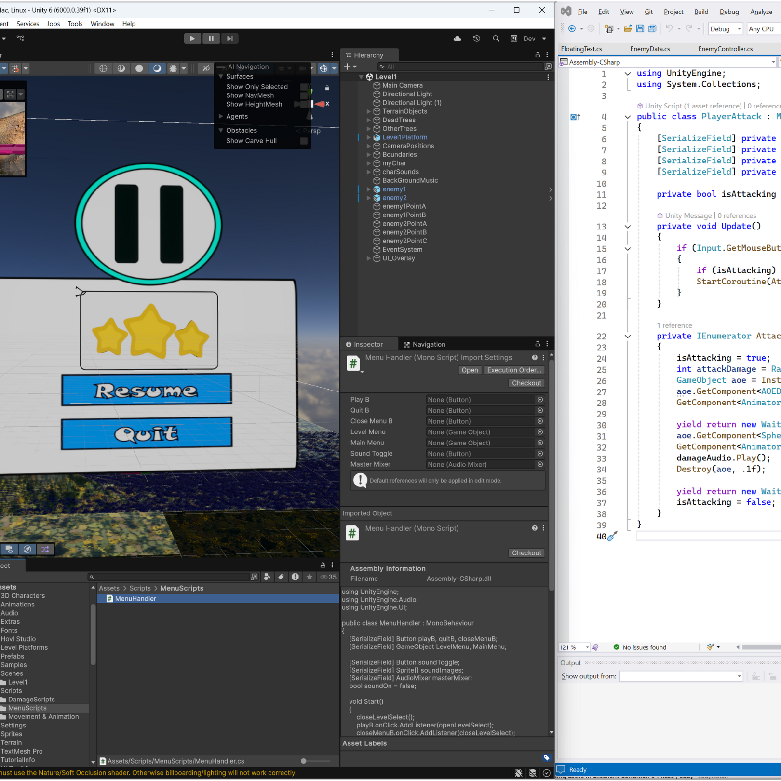
Task: Click the Pause button in Unity toolbar
Action: [x=211, y=39]
